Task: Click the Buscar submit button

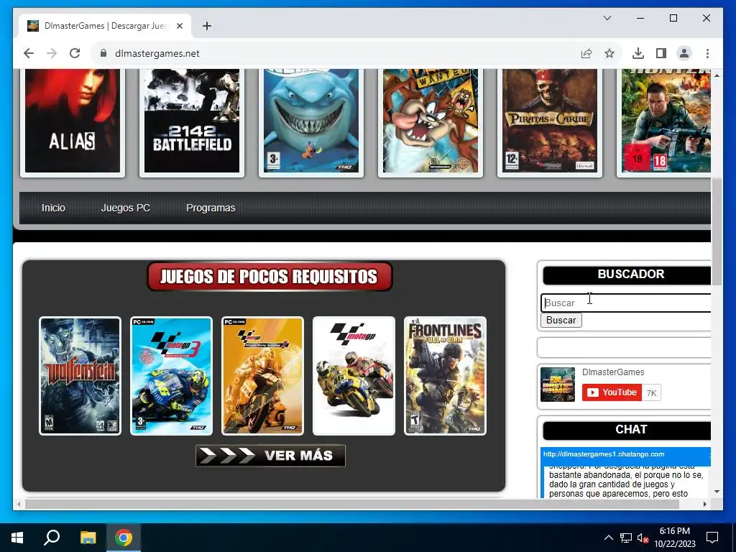Action: (x=561, y=320)
